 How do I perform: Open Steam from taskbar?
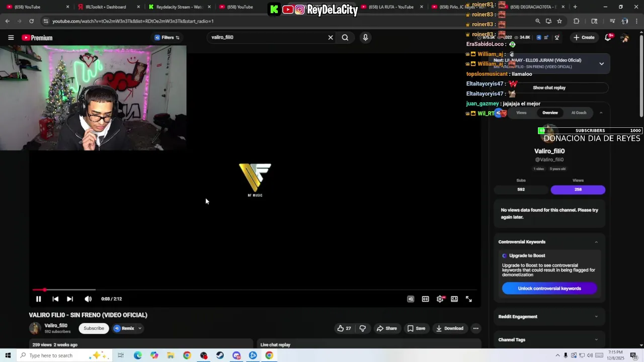point(220,355)
